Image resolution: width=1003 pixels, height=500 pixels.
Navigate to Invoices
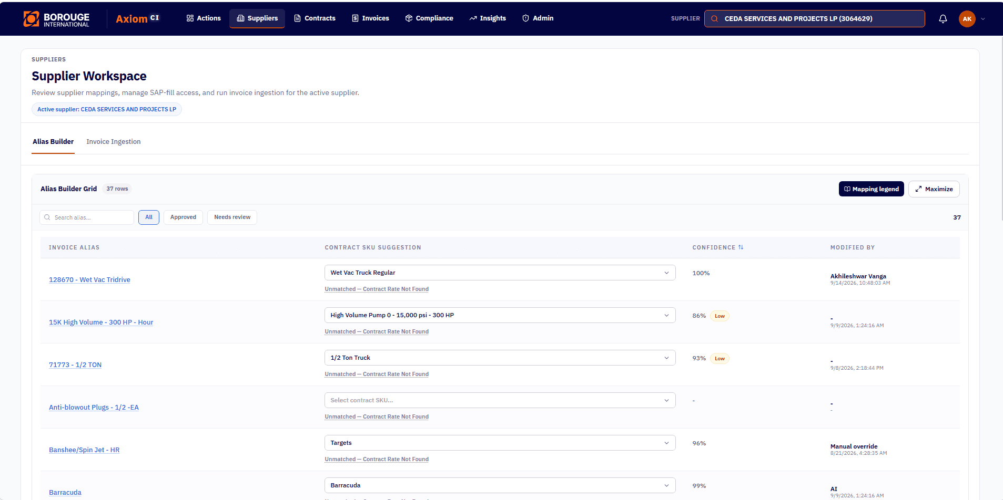point(370,18)
